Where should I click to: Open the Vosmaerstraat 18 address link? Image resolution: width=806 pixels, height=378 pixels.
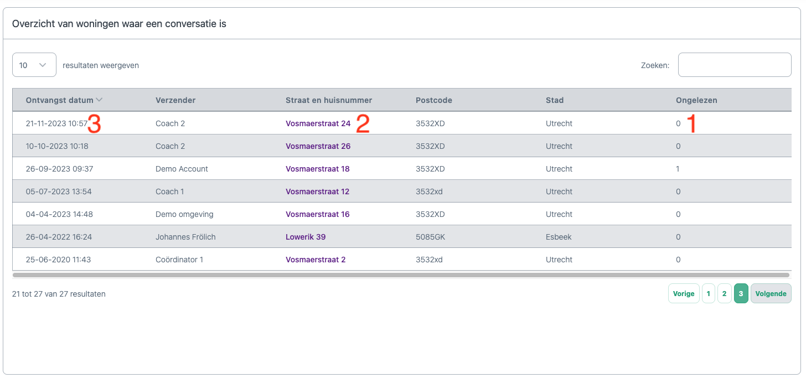point(317,169)
